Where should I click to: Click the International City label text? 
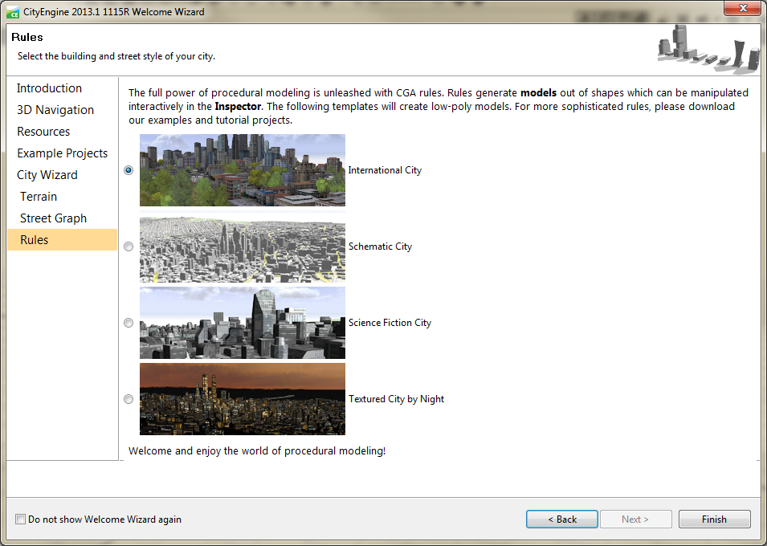(385, 170)
